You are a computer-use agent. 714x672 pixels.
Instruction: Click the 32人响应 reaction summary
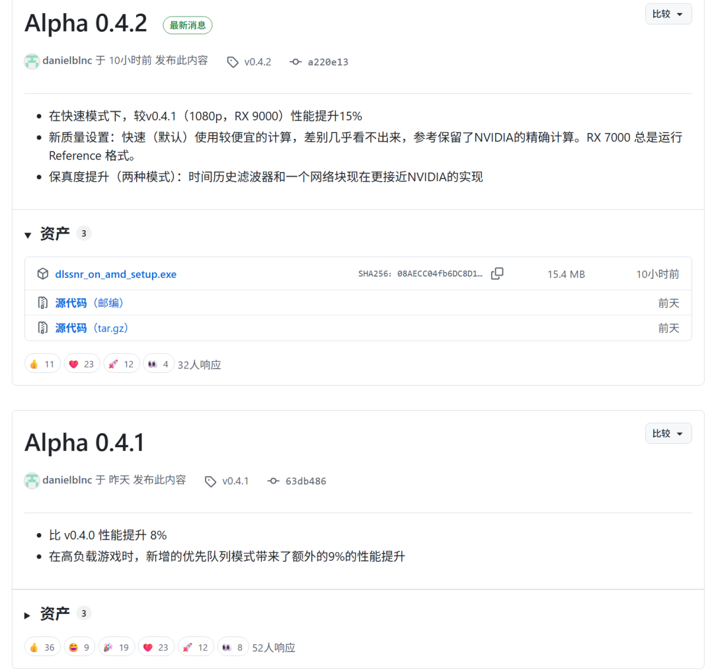click(x=200, y=364)
